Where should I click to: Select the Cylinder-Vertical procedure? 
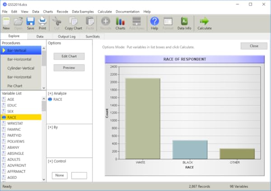[x=21, y=68]
